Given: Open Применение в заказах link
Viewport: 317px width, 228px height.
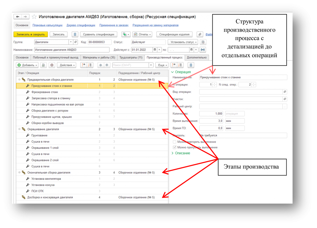Looking at the screenshot, I should coord(114,25).
